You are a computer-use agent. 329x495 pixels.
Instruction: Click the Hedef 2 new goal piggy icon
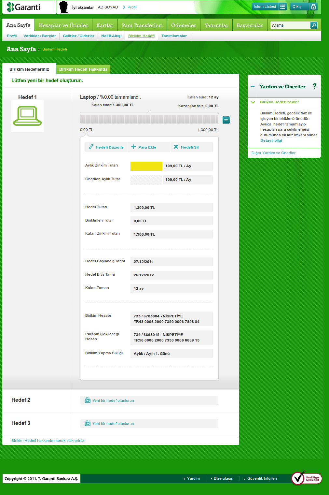[88, 400]
